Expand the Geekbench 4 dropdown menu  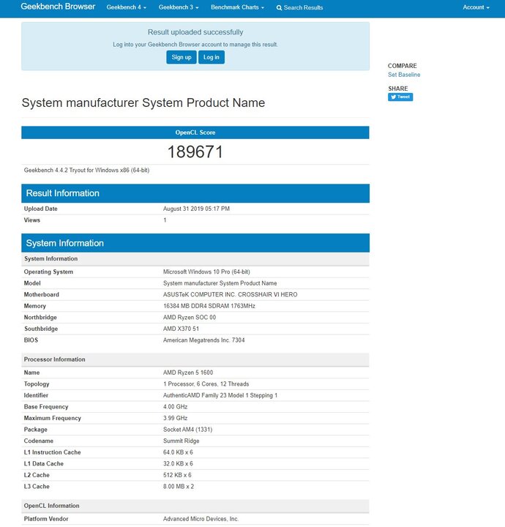(127, 7)
